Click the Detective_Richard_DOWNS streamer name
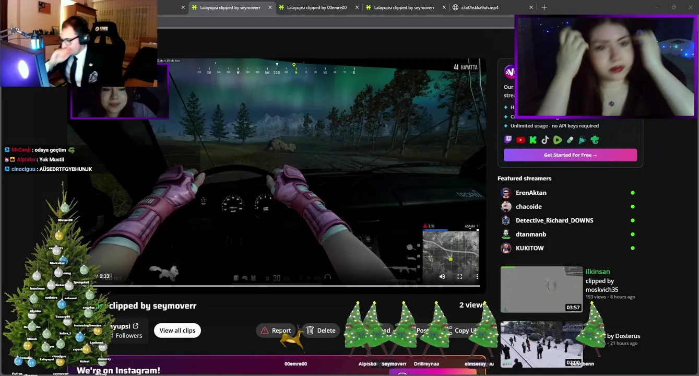The image size is (699, 376). [x=554, y=220]
